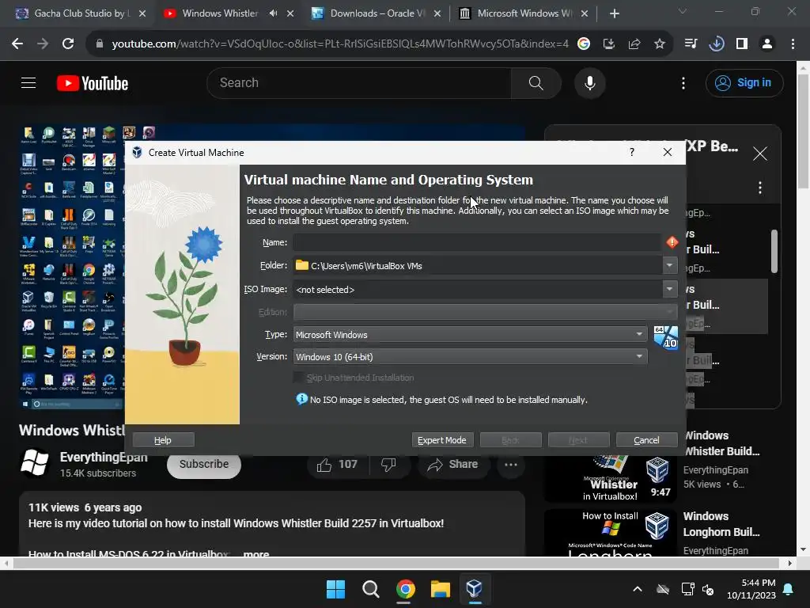Image resolution: width=810 pixels, height=608 pixels.
Task: Click the Google icon in address bar
Action: click(584, 44)
